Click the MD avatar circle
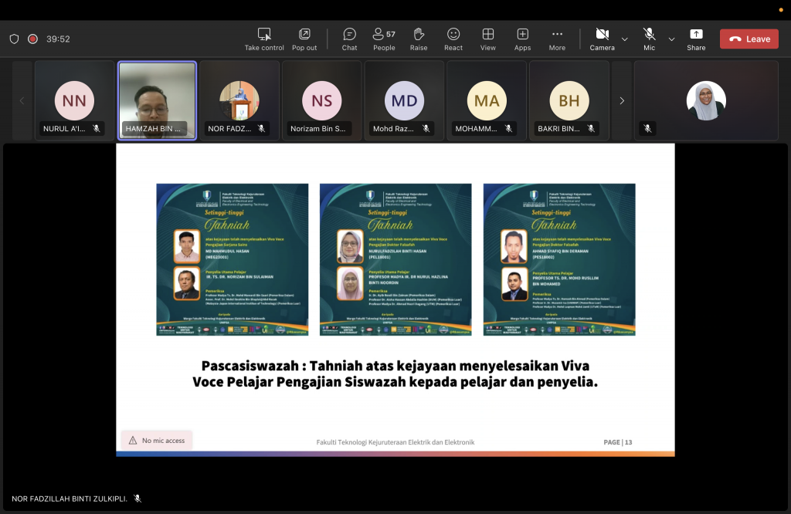Viewport: 791px width, 514px height. pyautogui.click(x=404, y=100)
